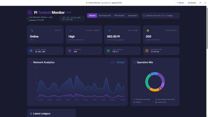Click the blue segment of Operation Mix donut
The image size is (208, 117).
point(154,74)
